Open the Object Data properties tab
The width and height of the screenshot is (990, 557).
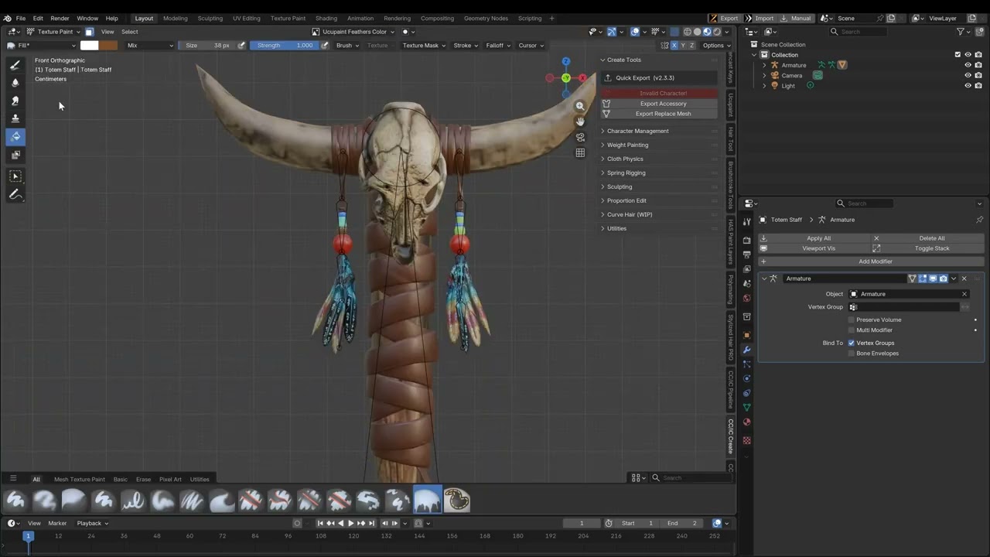[746, 407]
